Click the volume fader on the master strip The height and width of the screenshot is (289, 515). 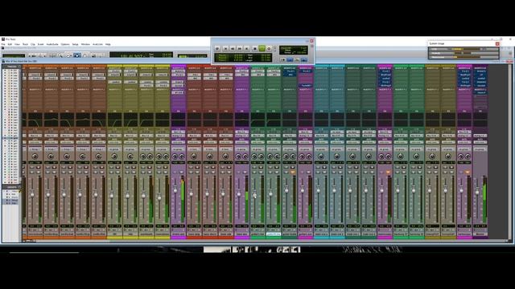[477, 192]
